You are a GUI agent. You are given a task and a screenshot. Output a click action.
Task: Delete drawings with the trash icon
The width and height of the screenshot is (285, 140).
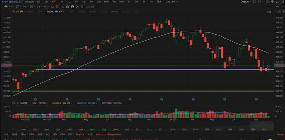(82, 7)
